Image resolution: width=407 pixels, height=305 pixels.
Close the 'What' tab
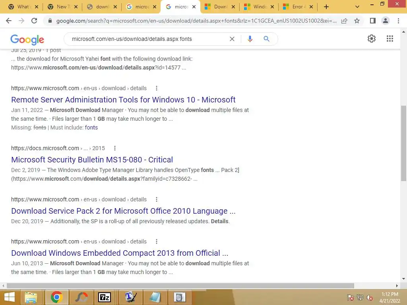(x=37, y=7)
